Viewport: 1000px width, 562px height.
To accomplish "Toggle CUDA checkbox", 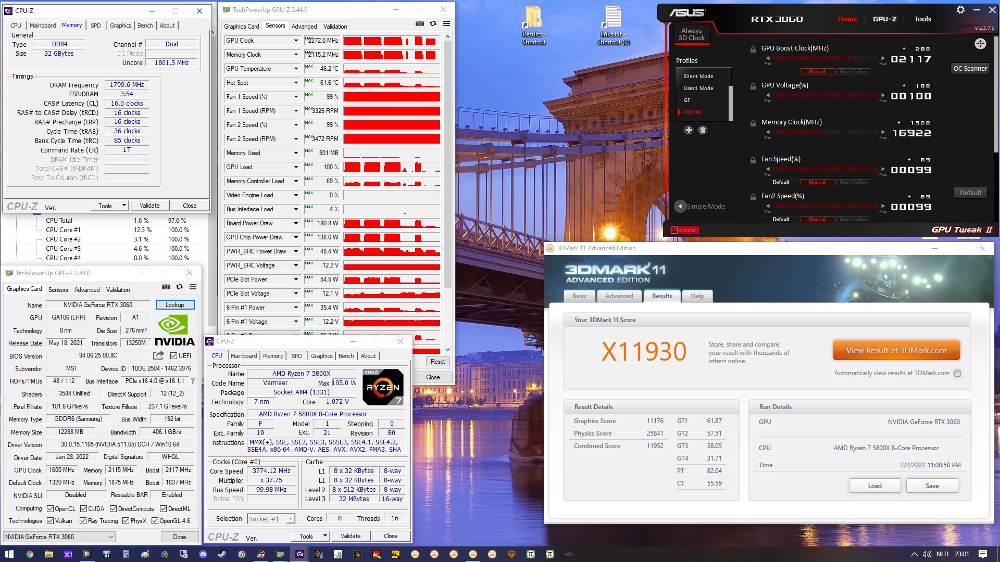I will tap(83, 509).
